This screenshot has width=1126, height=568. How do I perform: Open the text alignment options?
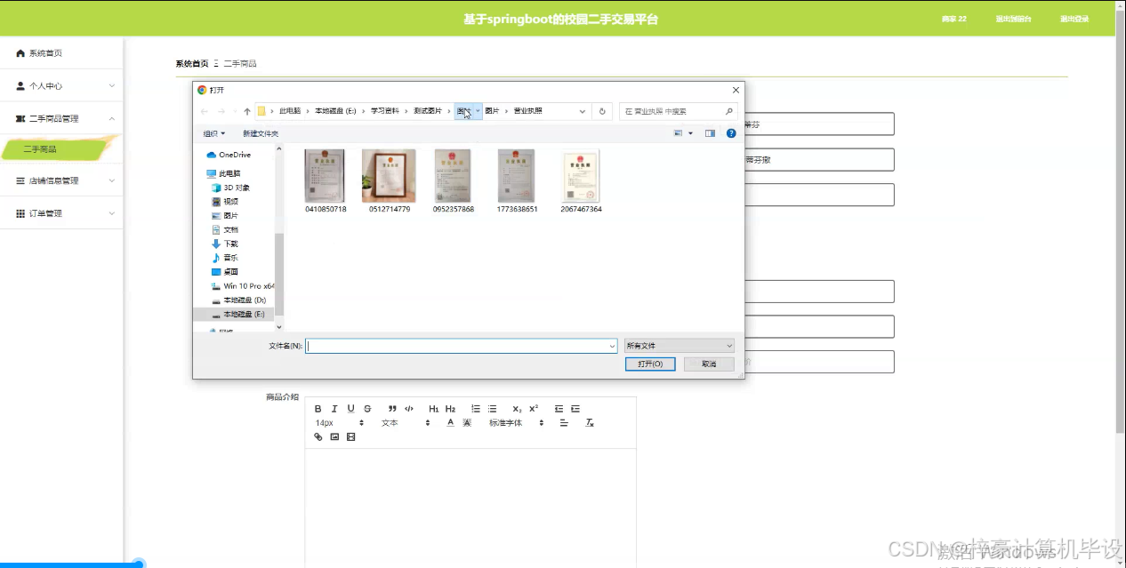564,423
